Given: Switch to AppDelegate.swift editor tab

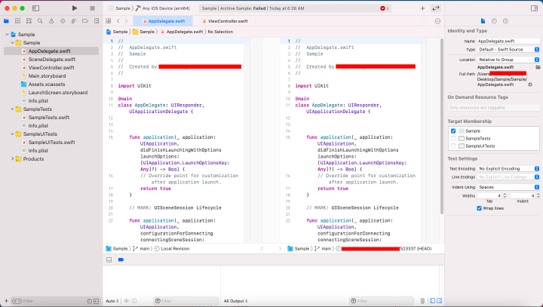Looking at the screenshot, I should coord(163,21).
